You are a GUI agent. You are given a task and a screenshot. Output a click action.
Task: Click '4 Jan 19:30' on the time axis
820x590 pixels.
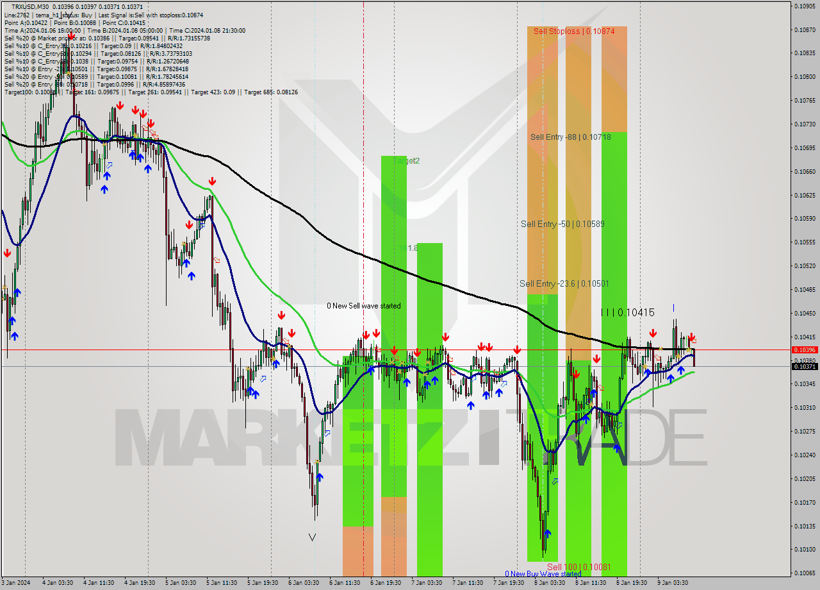click(x=138, y=583)
